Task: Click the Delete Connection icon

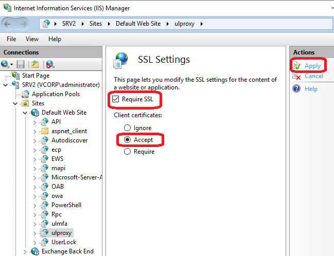Action: pos(50,64)
